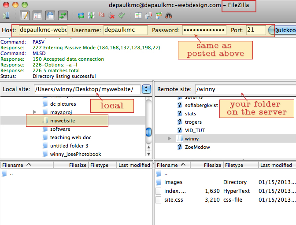Click the local tree scrollbar down arrow
Screen dimensions: 296x225
tap(148, 154)
